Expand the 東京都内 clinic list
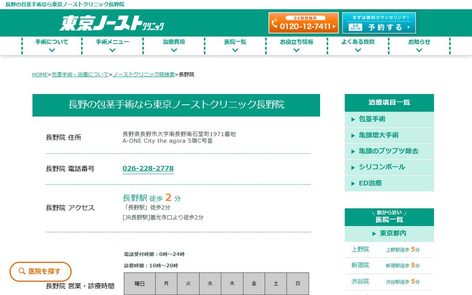Screen dimensions: 472x295 389,234
